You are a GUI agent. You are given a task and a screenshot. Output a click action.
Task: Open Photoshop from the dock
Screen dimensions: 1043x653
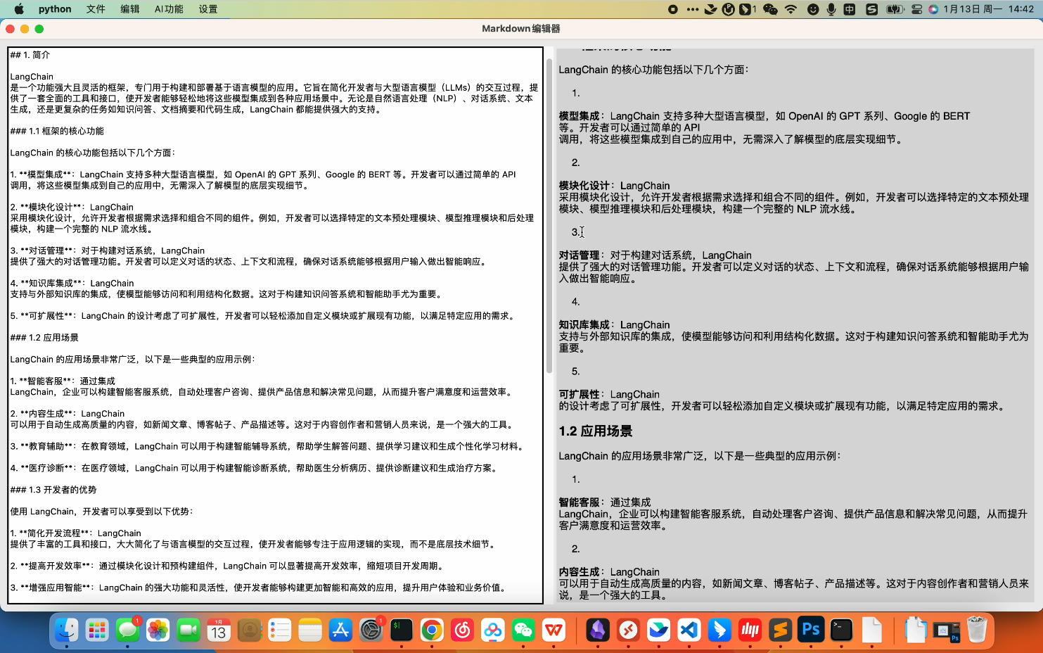point(811,630)
